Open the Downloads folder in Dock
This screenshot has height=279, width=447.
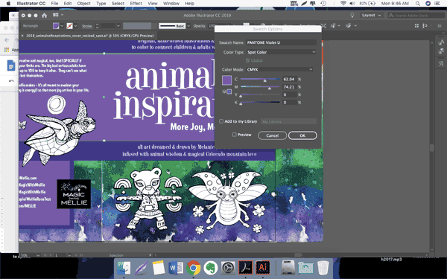point(305,268)
